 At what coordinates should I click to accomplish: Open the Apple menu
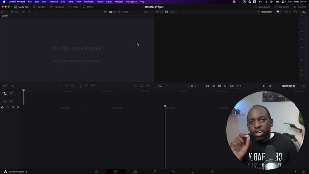pos(4,2)
